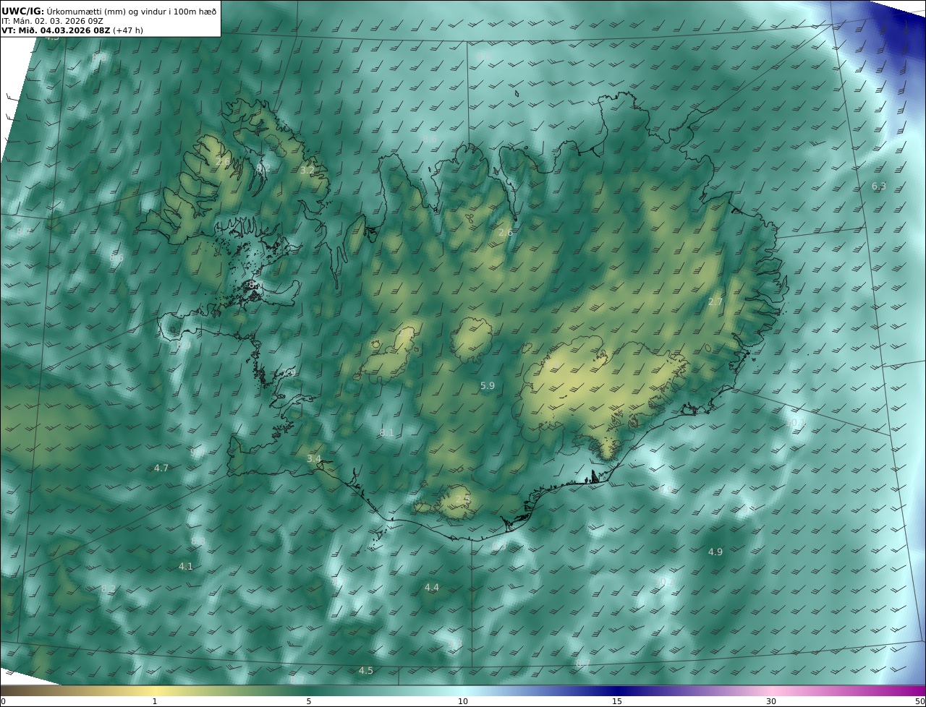Click the 4.9 value southeast of Iceland
The height and width of the screenshot is (707, 926).
pyautogui.click(x=715, y=552)
